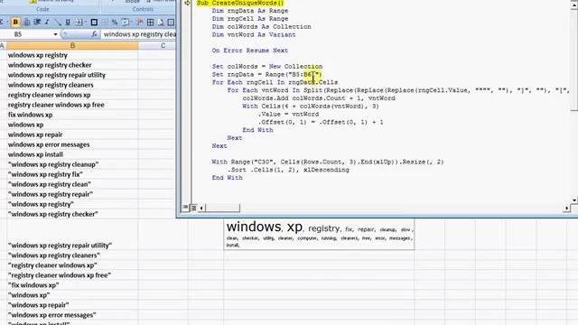Select cell '"windows xp registry clean"'
The width and height of the screenshot is (578, 325).
coord(72,184)
